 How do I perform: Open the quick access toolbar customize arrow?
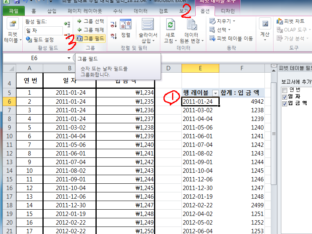51,2
